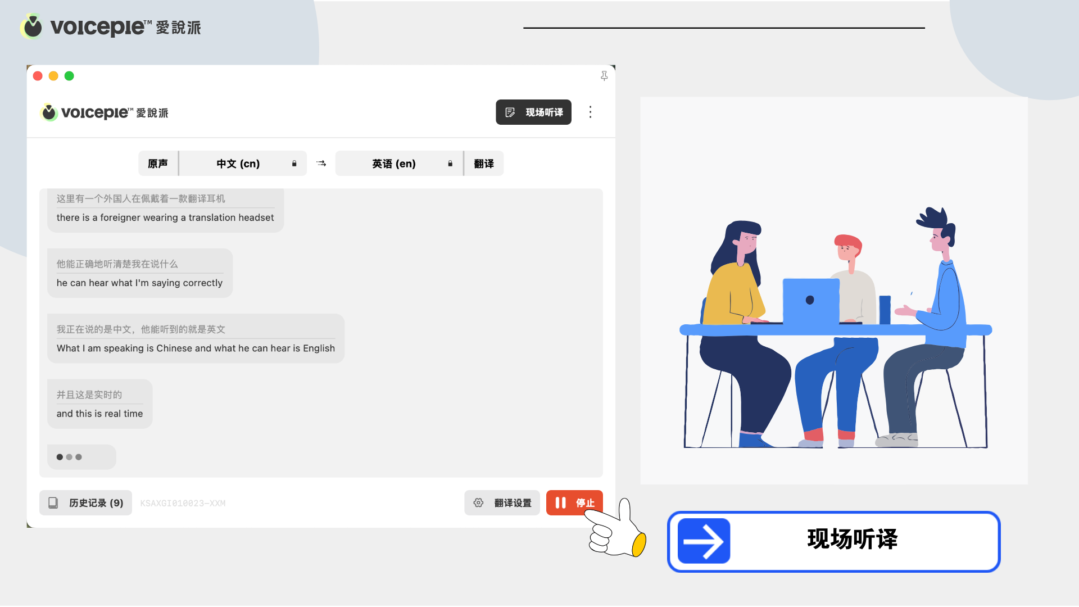Click the blue arrow icon next to 现场听译

pos(704,541)
